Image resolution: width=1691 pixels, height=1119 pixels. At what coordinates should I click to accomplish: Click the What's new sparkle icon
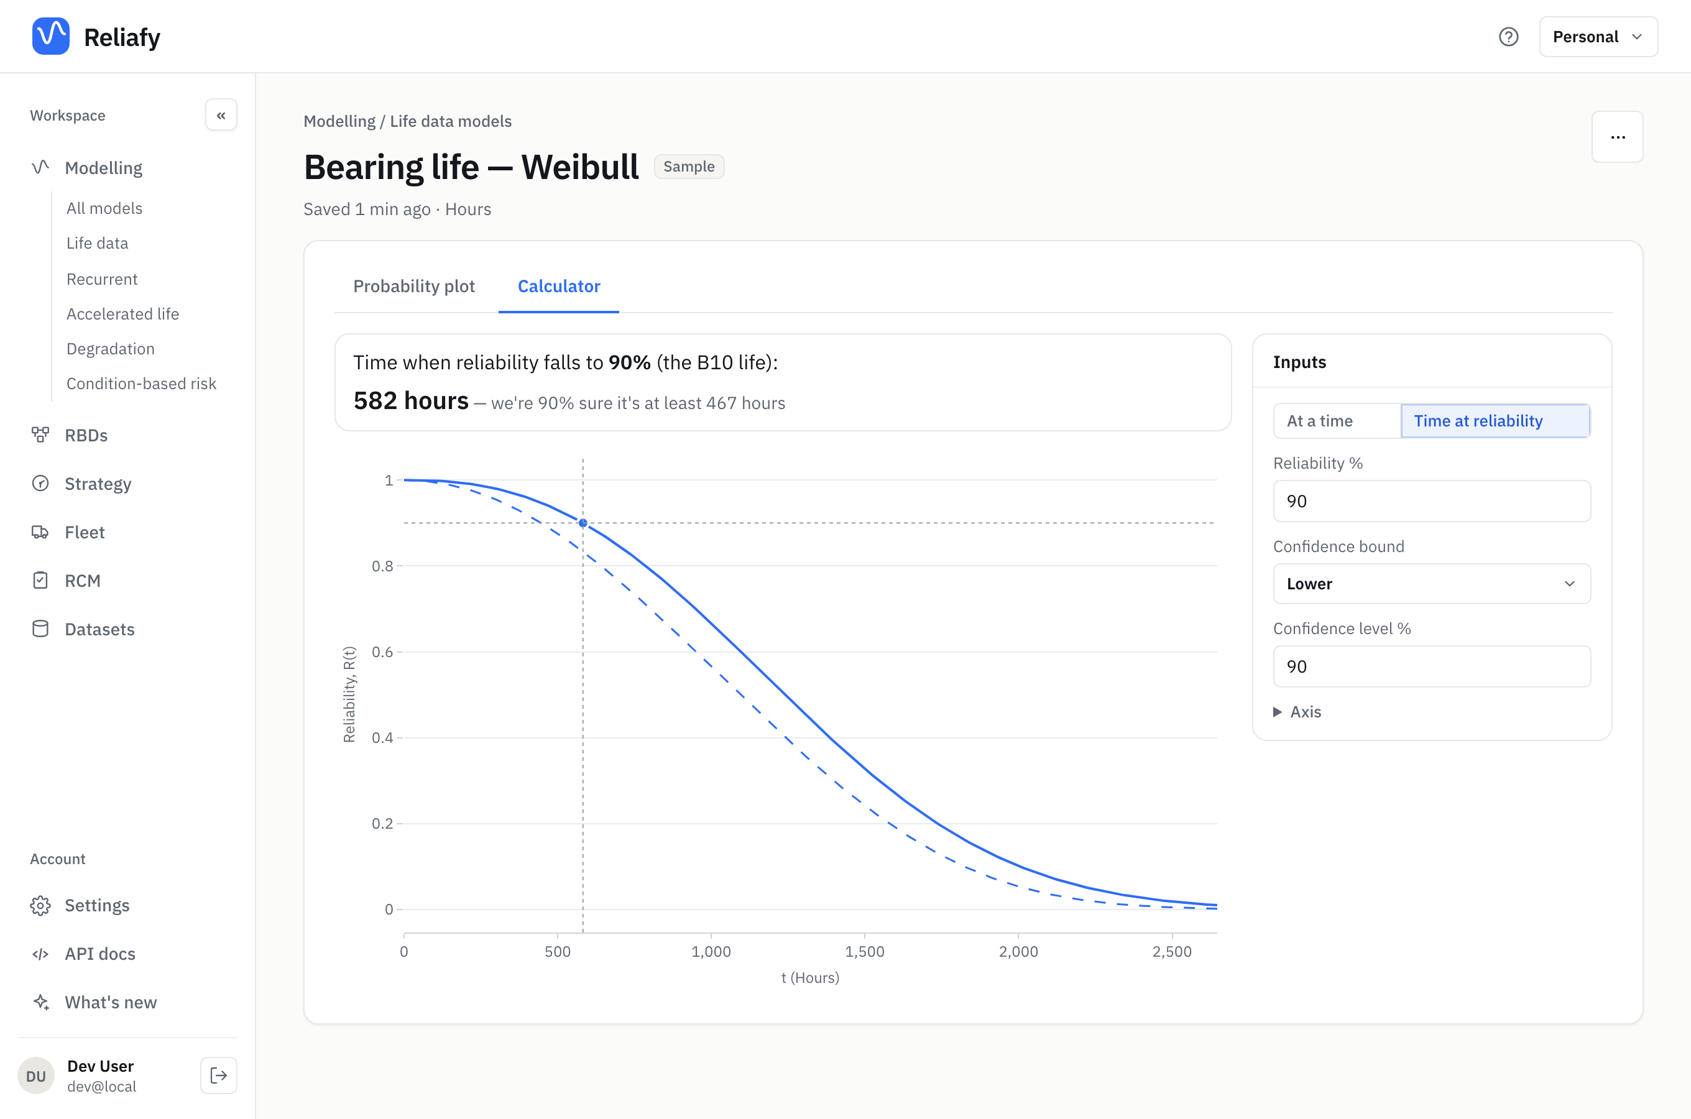coord(40,1002)
